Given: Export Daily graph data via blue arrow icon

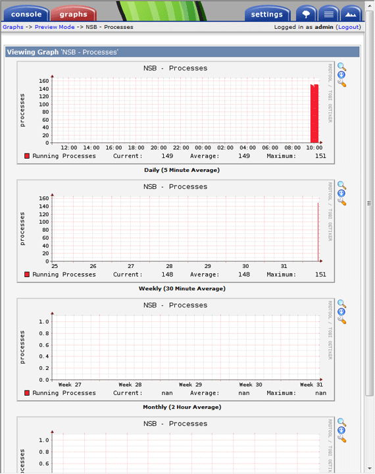Looking at the screenshot, I should tap(341, 74).
